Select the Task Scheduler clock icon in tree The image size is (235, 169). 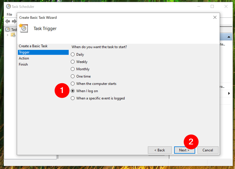8,29
